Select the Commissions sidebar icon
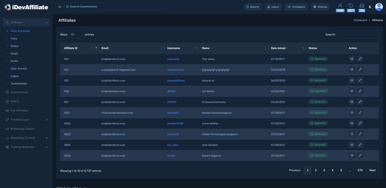This screenshot has width=386, height=188. click(x=6, y=92)
